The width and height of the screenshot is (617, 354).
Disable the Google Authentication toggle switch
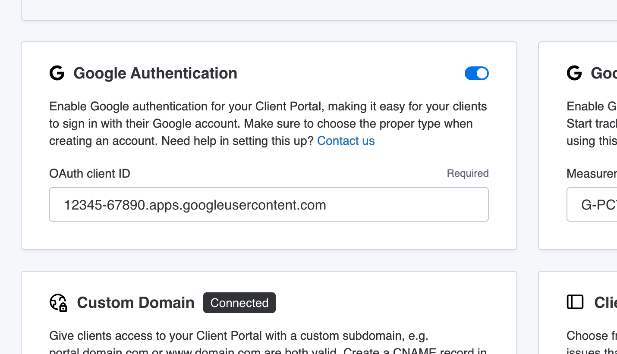point(476,73)
